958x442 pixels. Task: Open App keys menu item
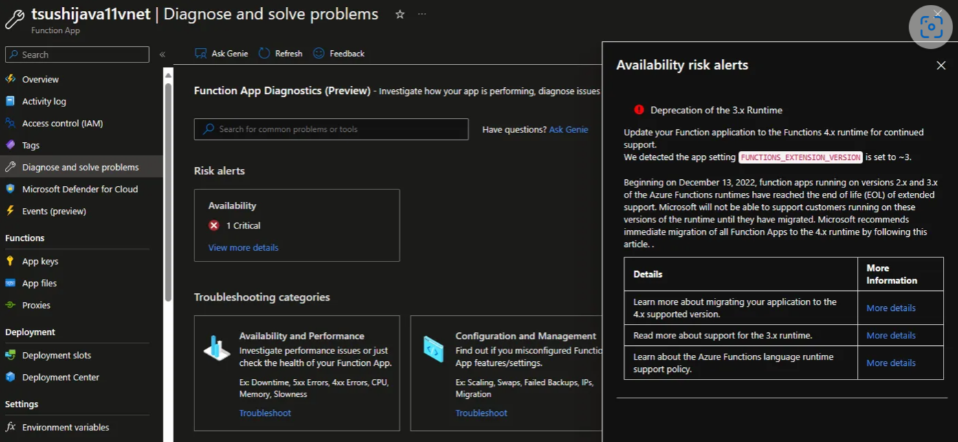click(x=40, y=261)
